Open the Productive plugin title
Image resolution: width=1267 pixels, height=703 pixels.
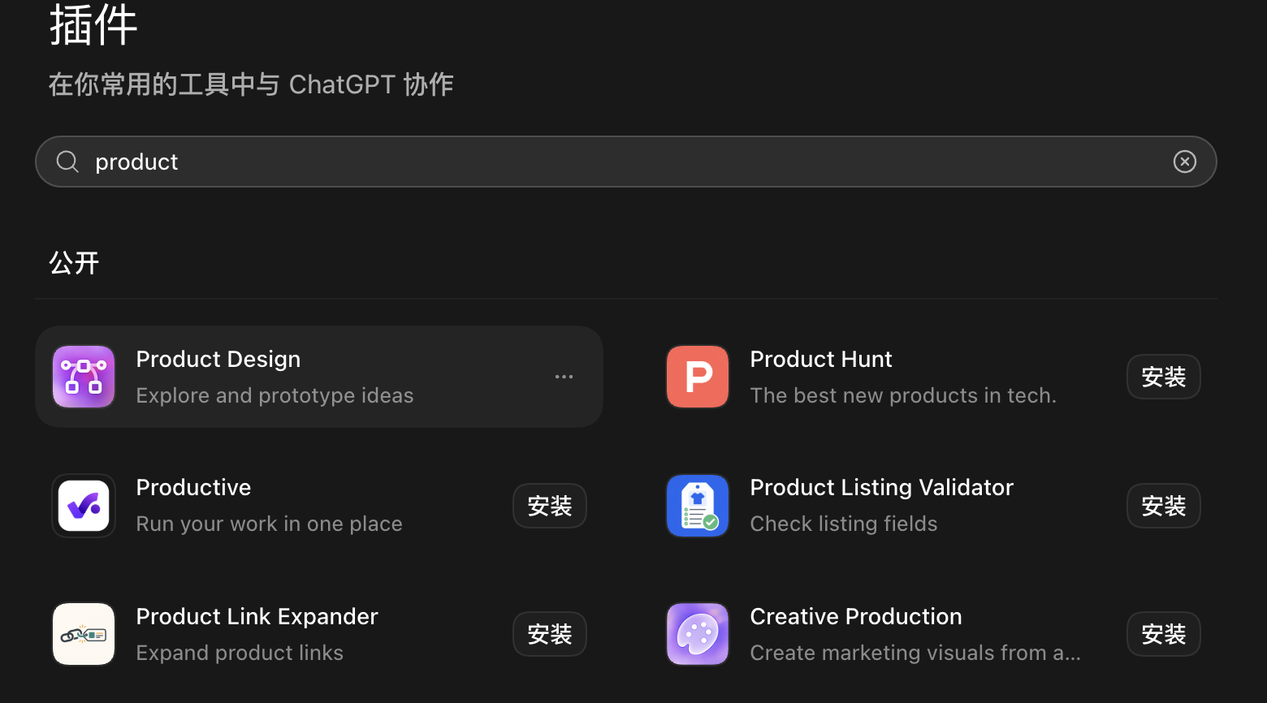coord(193,487)
